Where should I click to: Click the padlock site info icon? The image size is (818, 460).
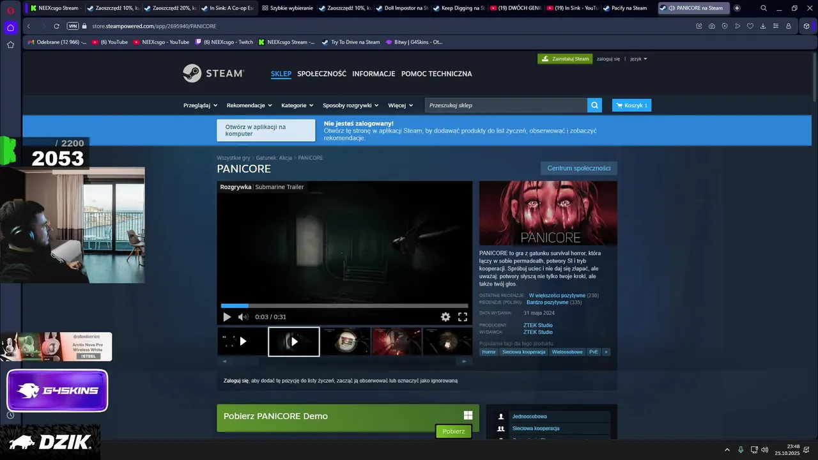[85, 26]
